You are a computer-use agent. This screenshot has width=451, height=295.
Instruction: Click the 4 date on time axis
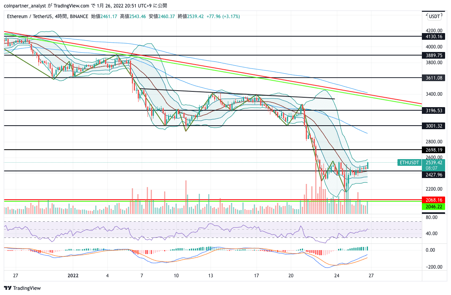(107, 275)
